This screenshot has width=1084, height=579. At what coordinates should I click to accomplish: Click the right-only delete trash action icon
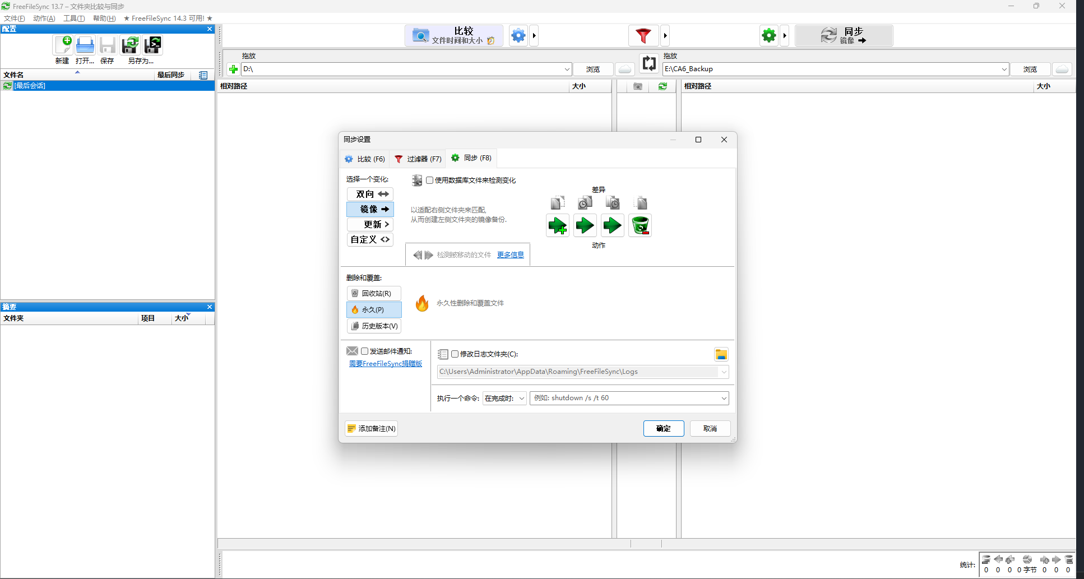(x=640, y=225)
